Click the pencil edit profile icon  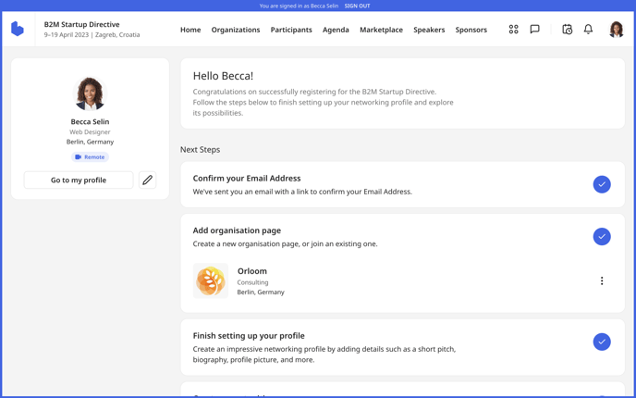click(x=147, y=180)
